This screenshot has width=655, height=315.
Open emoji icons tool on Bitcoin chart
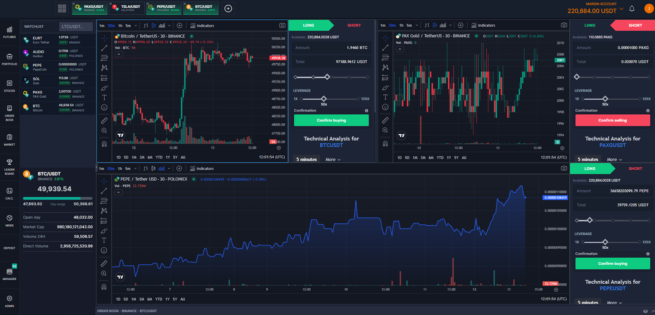[104, 107]
